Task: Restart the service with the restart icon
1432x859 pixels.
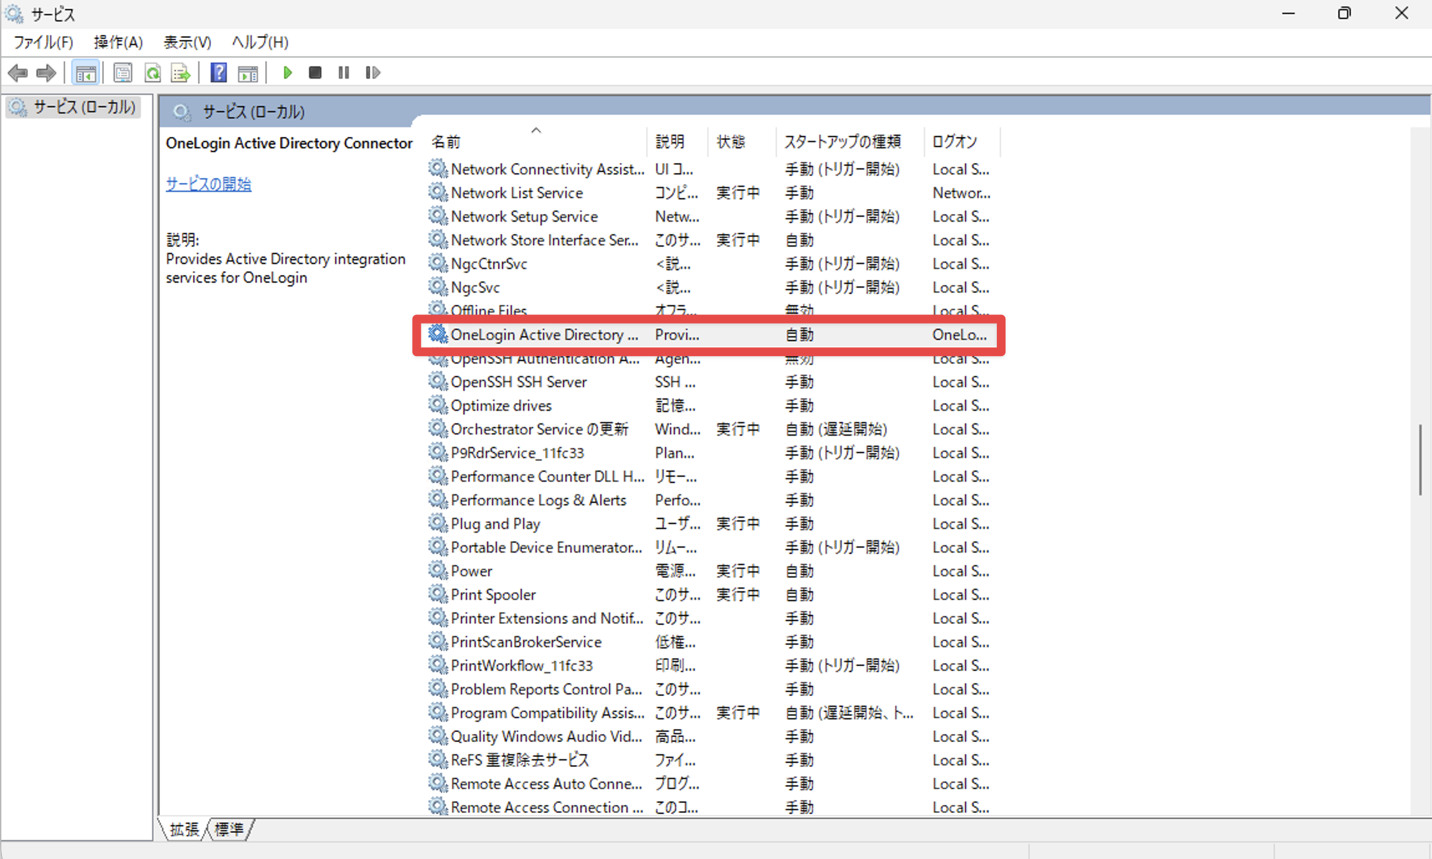Action: 372,73
